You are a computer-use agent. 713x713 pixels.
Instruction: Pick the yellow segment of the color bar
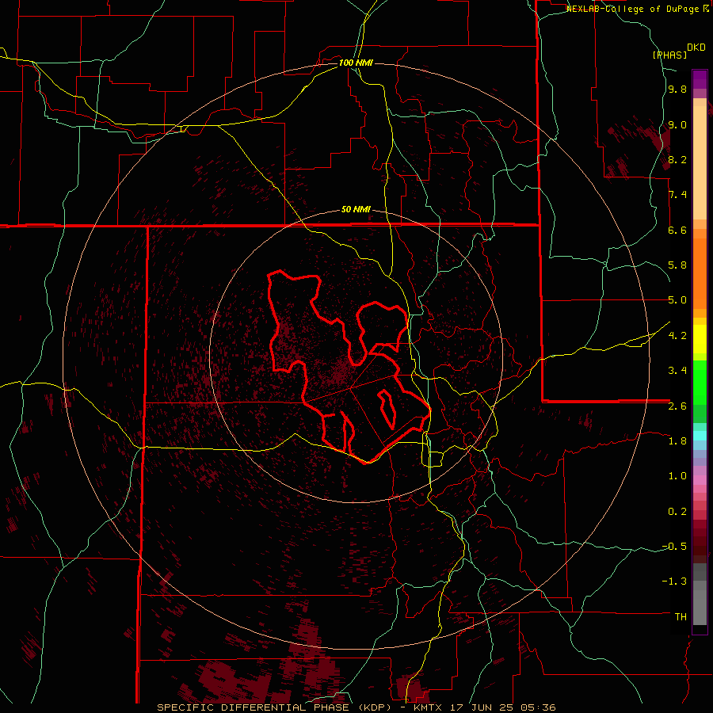tap(700, 339)
